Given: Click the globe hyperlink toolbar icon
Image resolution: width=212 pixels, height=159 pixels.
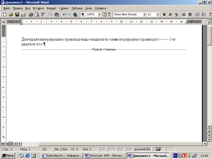Looking at the screenshot, I should 75,15.
